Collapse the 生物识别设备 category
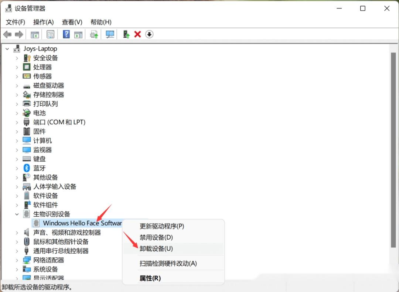399x292 pixels. tap(17, 214)
